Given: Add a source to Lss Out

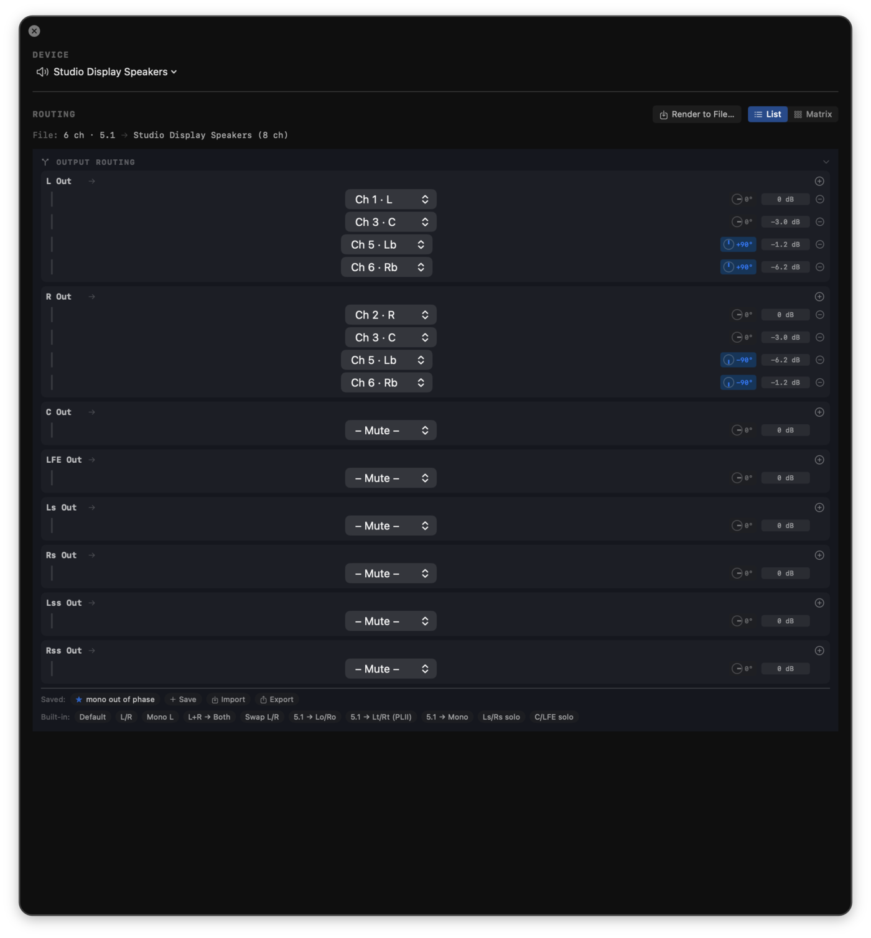Looking at the screenshot, I should [x=819, y=603].
